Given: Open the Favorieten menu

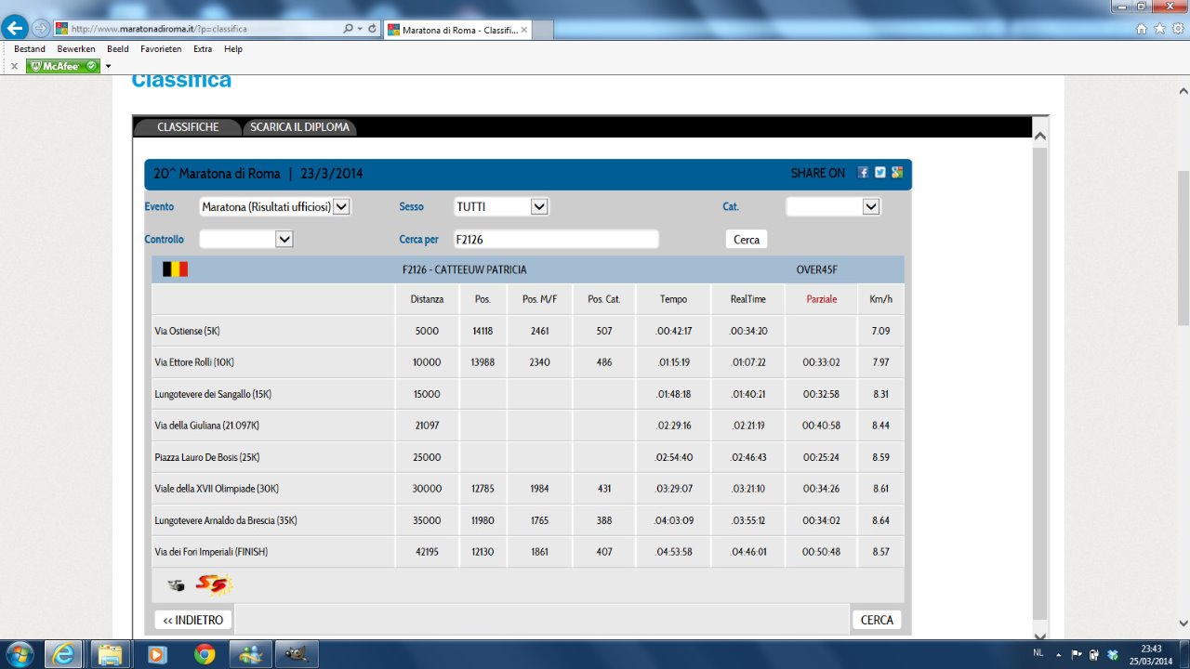Looking at the screenshot, I should coord(162,49).
